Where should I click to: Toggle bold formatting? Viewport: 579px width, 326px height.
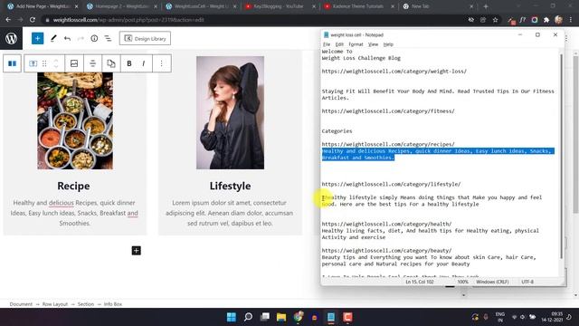(129, 63)
